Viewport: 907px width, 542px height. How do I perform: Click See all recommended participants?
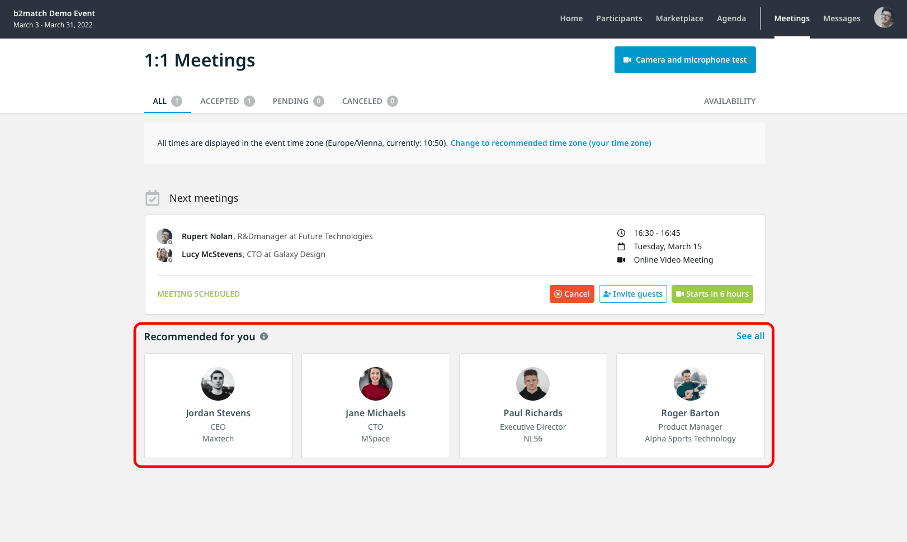[x=750, y=336]
